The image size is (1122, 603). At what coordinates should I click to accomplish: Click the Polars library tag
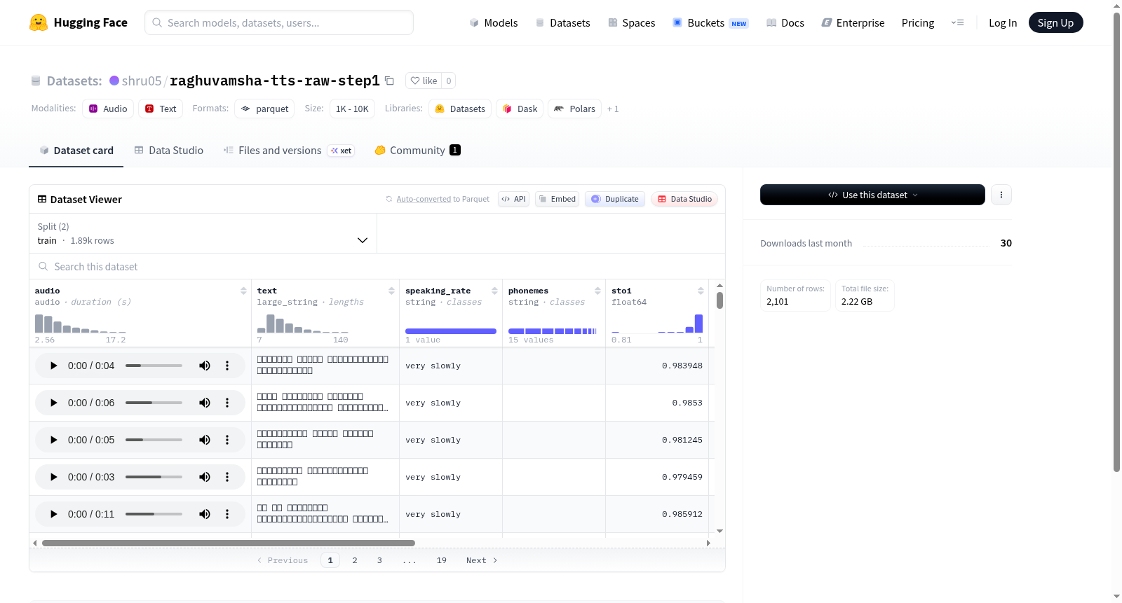coord(574,109)
